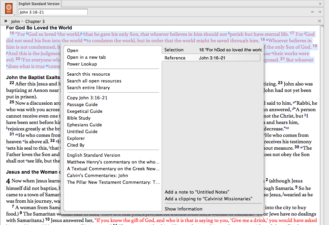Open Ephesians Guide menu item
Viewport: 329px width, 225px height.
[x=84, y=125]
